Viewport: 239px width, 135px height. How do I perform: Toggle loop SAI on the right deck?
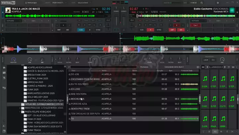point(181,30)
